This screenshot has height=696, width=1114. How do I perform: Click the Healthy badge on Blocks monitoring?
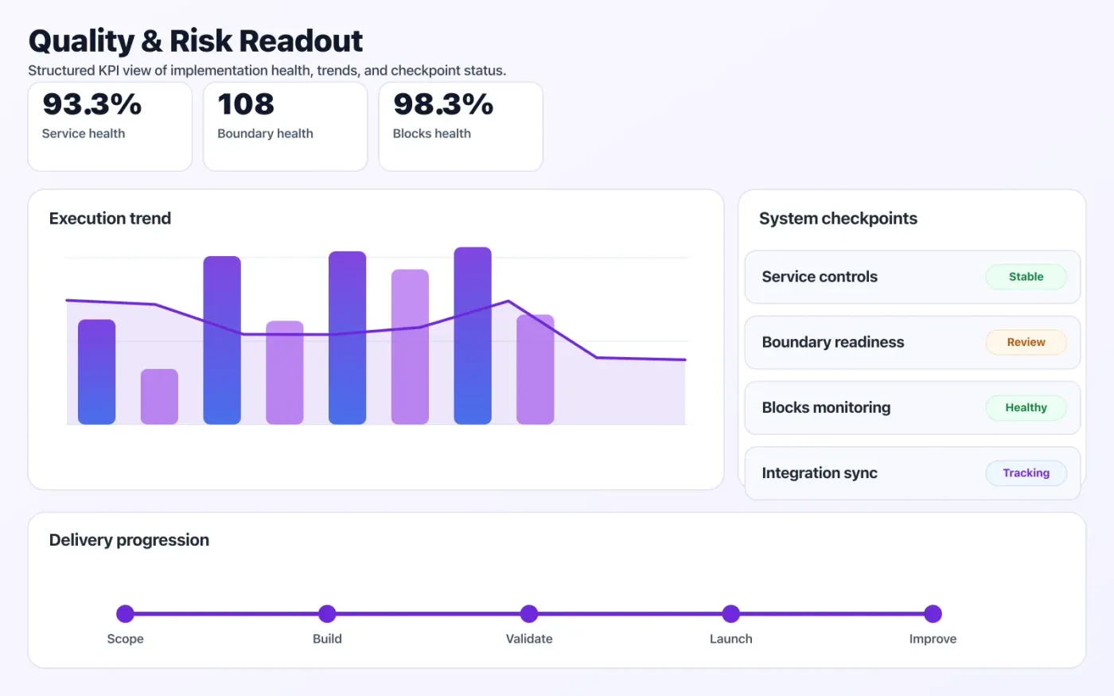pos(1026,407)
